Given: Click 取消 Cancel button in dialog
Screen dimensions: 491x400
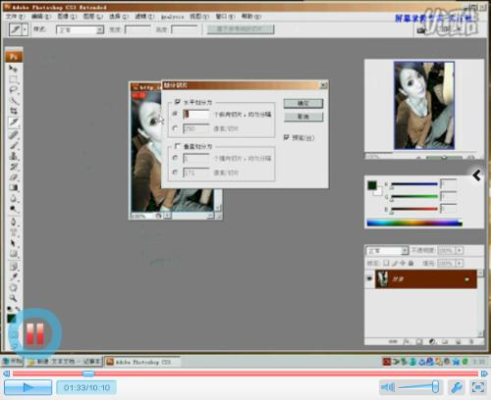Looking at the screenshot, I should [x=303, y=117].
